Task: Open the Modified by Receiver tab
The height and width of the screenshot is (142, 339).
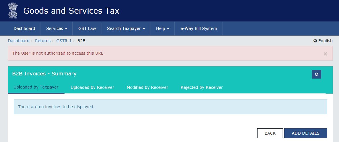Action: point(147,87)
